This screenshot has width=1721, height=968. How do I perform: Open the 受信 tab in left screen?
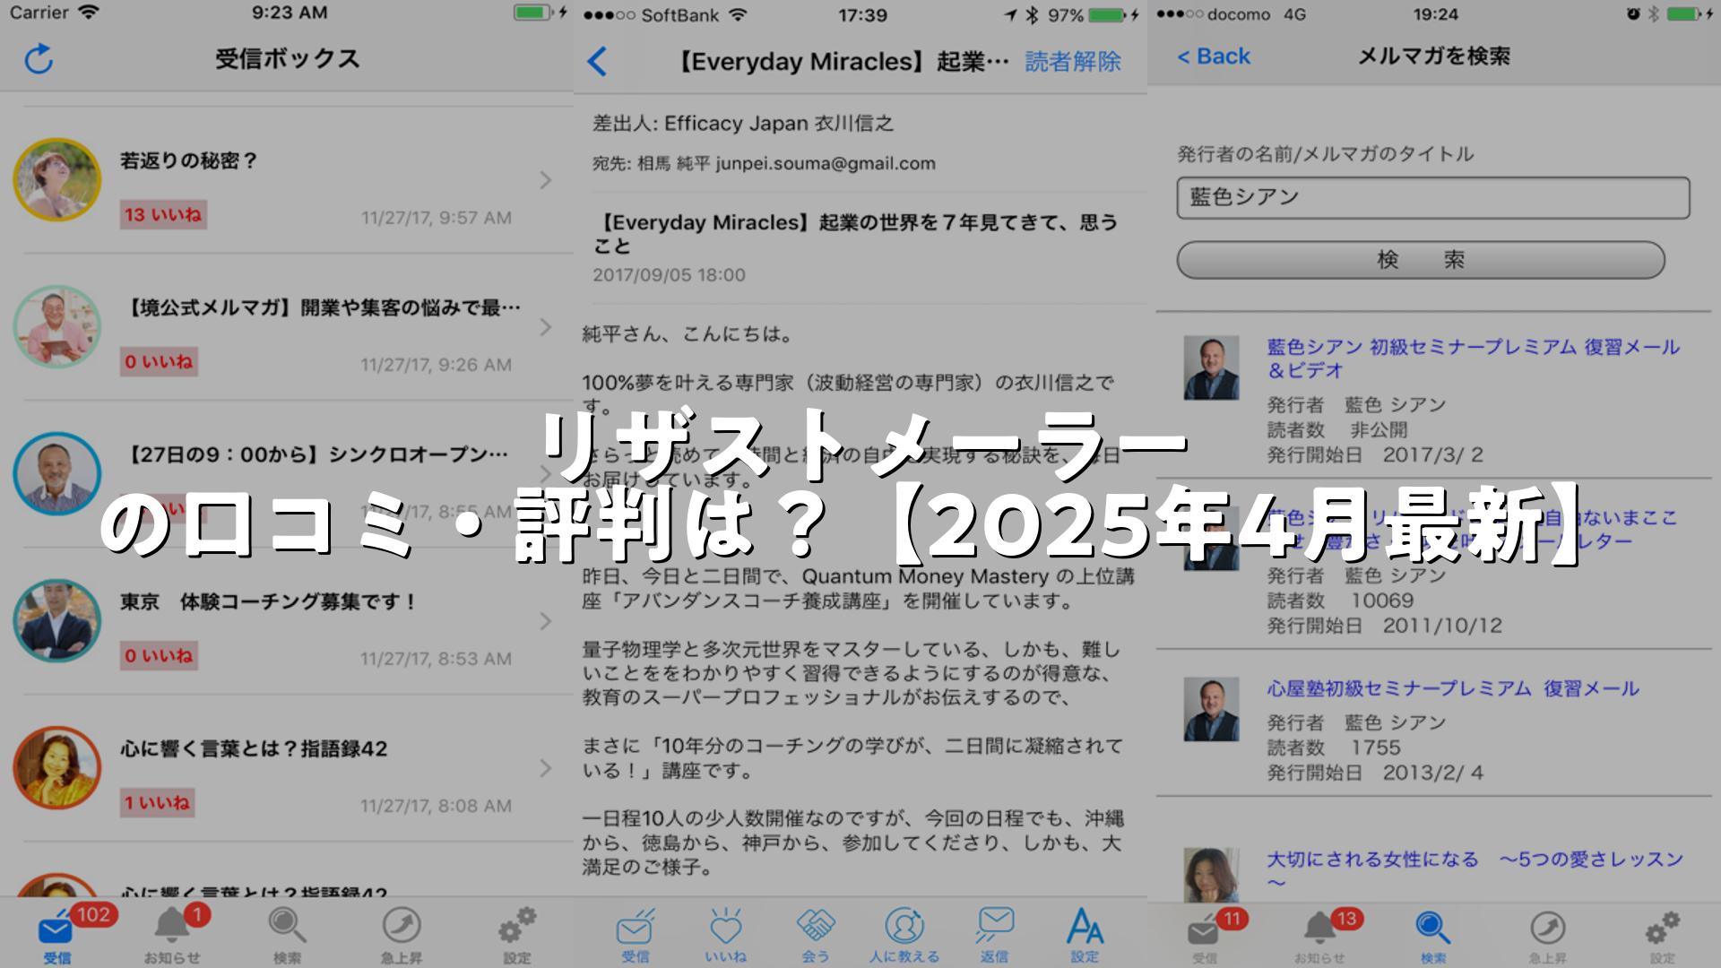[x=56, y=935]
